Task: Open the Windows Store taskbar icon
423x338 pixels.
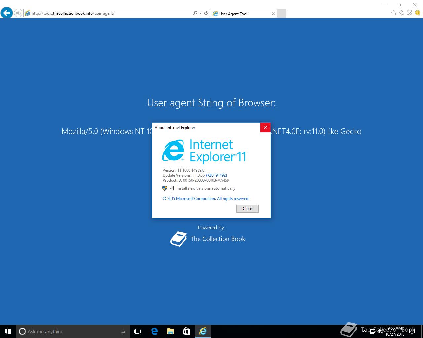Action: (186, 331)
